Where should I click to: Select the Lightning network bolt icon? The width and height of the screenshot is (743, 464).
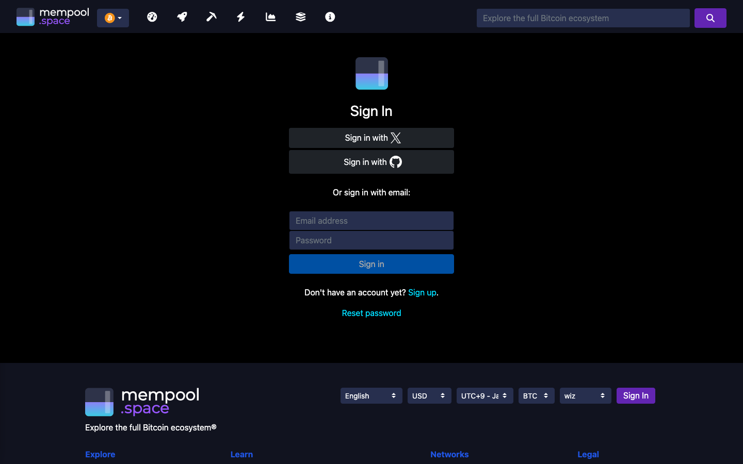240,16
